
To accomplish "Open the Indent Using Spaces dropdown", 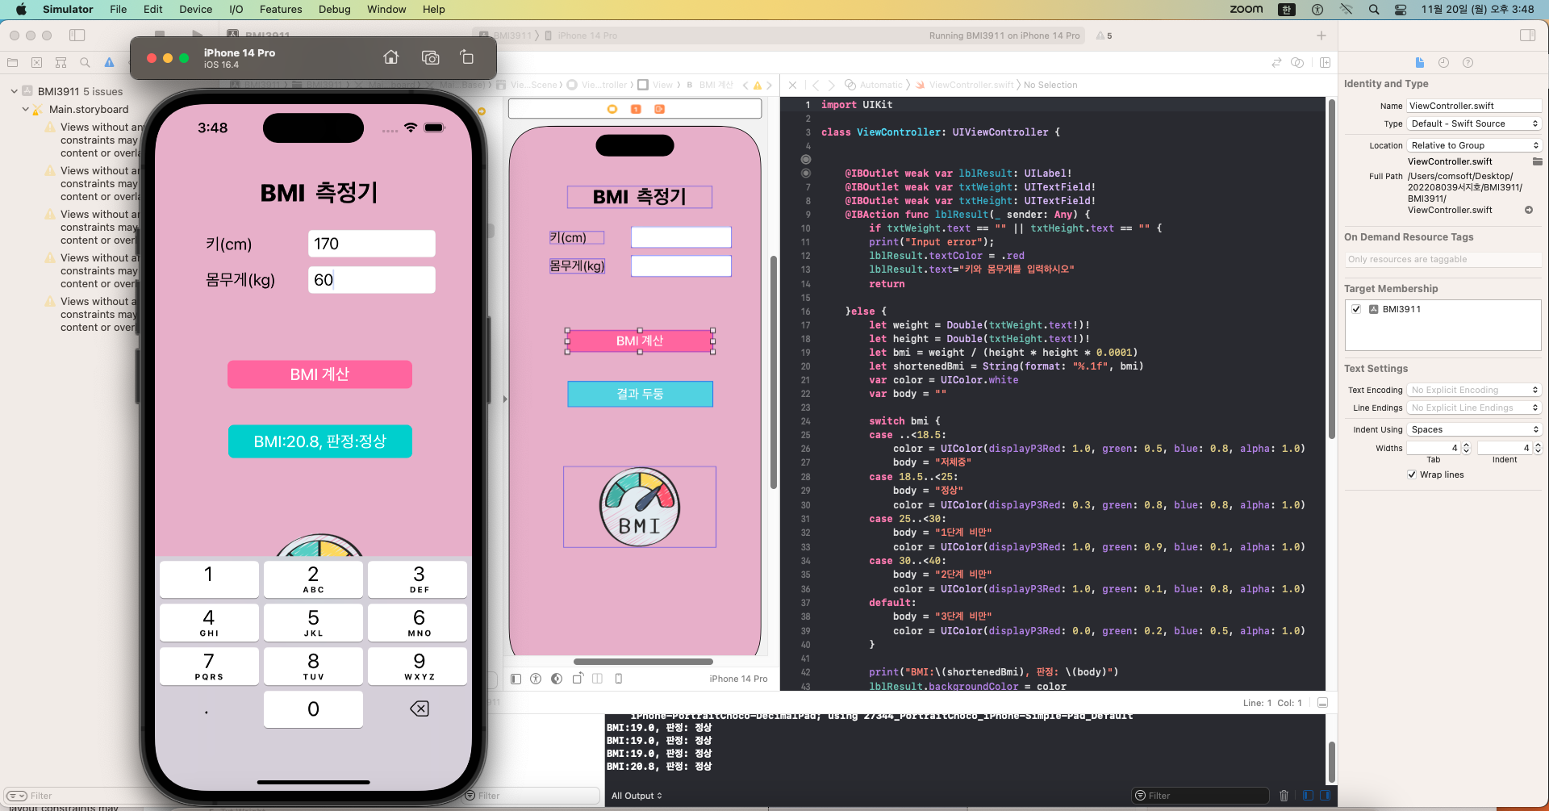I will click(x=1474, y=429).
